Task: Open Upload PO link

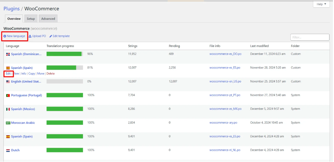Action: [37, 36]
